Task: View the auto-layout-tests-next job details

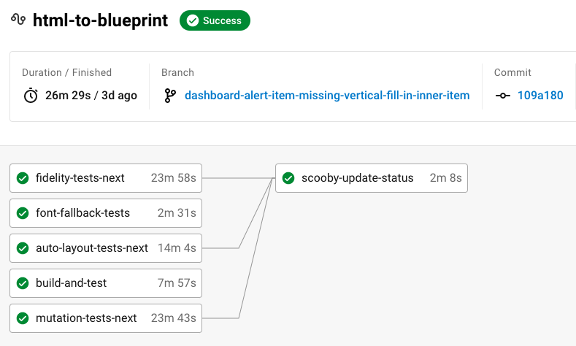Action: 92,248
